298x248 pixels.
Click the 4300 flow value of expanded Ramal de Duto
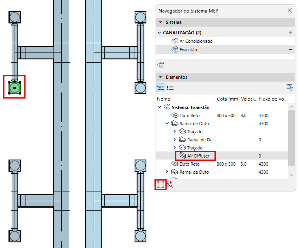263,124
